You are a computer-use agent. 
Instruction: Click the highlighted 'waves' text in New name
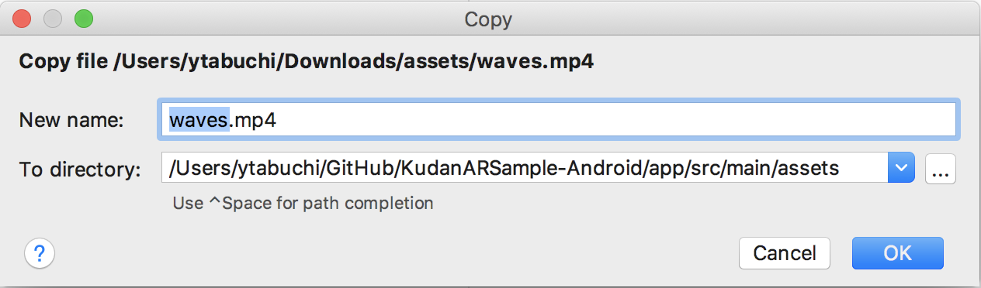click(x=199, y=119)
